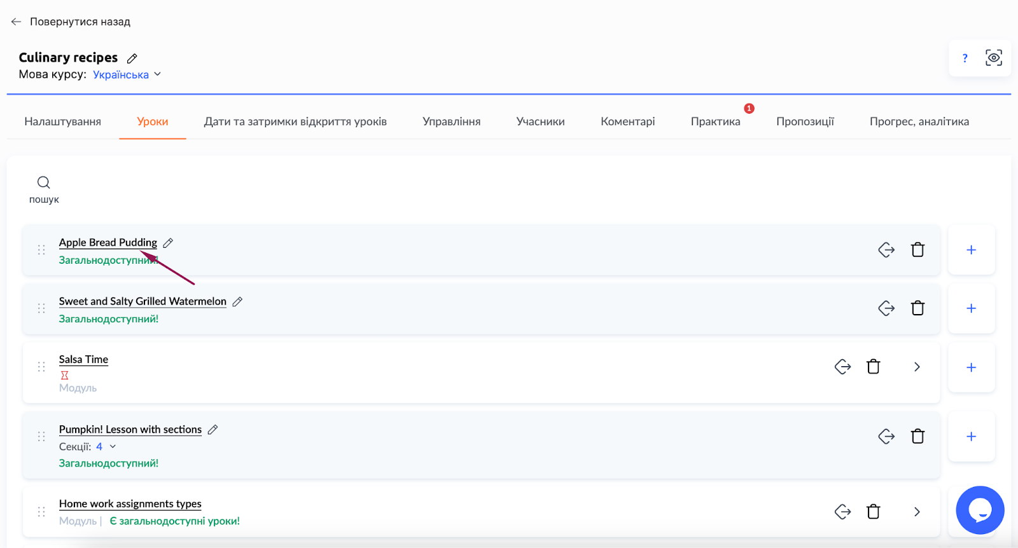
Task: Delete the Salsa Time module
Action: (873, 367)
